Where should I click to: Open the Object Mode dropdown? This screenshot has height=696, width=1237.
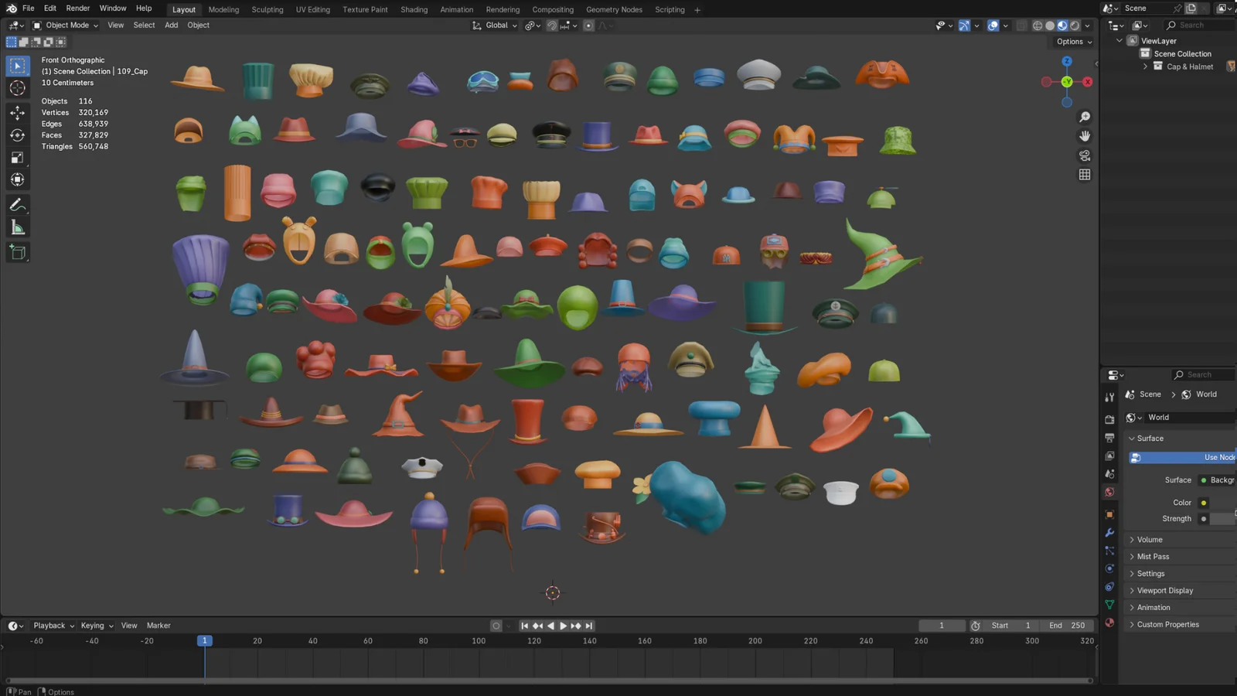66,25
